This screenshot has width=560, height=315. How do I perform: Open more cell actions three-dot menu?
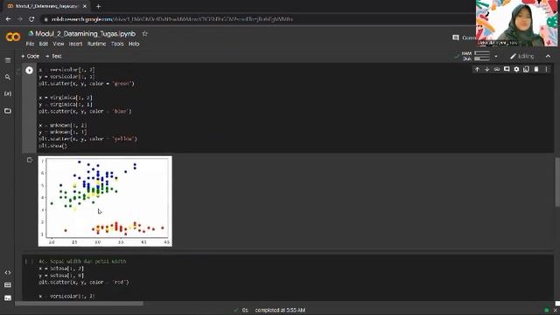pos(546,69)
